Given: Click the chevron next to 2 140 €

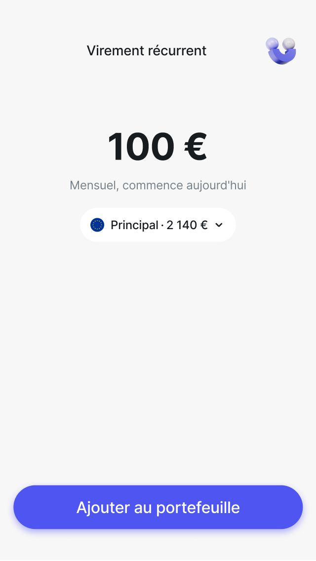Looking at the screenshot, I should [219, 225].
